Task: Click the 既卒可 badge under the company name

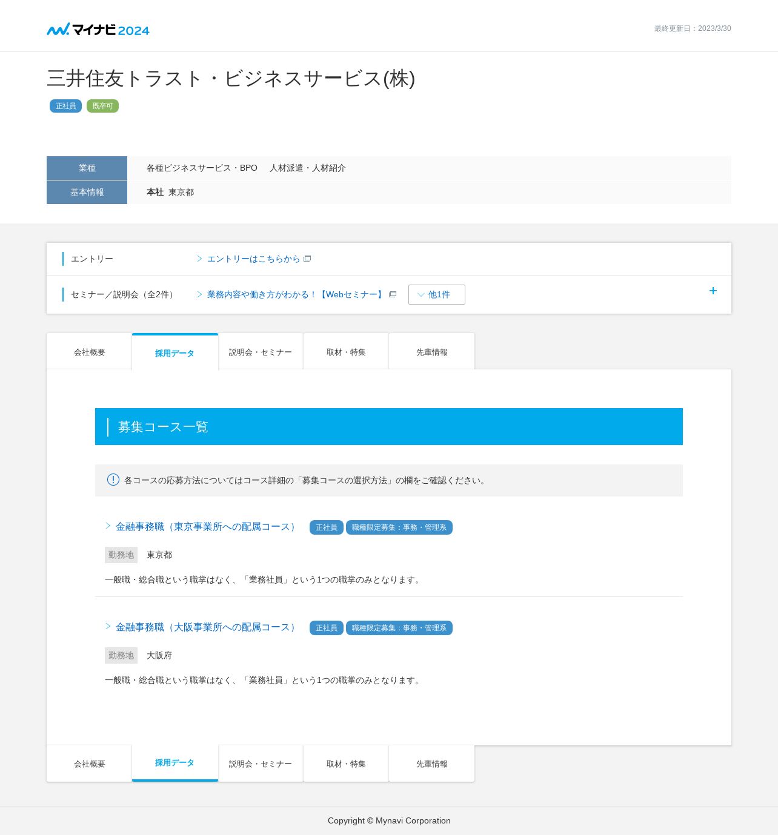Action: coord(102,106)
